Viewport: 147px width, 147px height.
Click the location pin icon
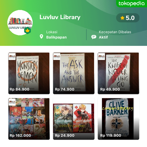(x=41, y=36)
